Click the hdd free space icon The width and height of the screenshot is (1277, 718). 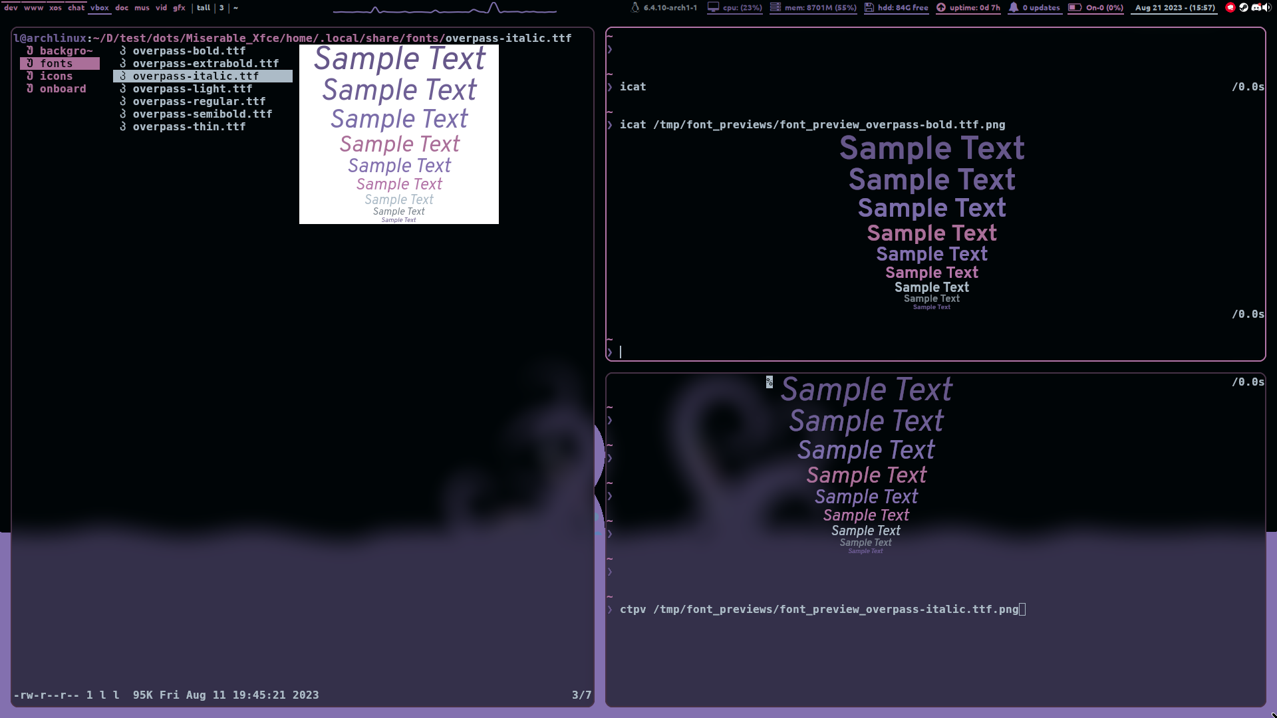[x=869, y=7]
